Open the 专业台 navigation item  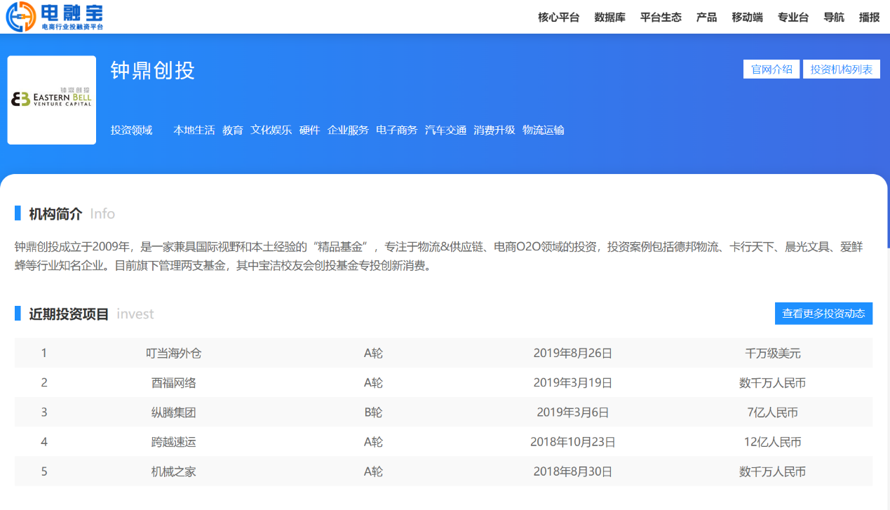[x=793, y=18]
